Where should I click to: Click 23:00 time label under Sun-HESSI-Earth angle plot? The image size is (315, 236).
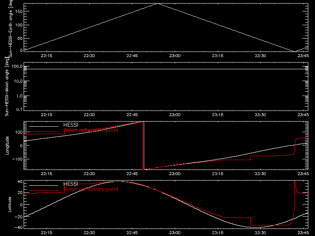pyautogui.click(x=175, y=56)
